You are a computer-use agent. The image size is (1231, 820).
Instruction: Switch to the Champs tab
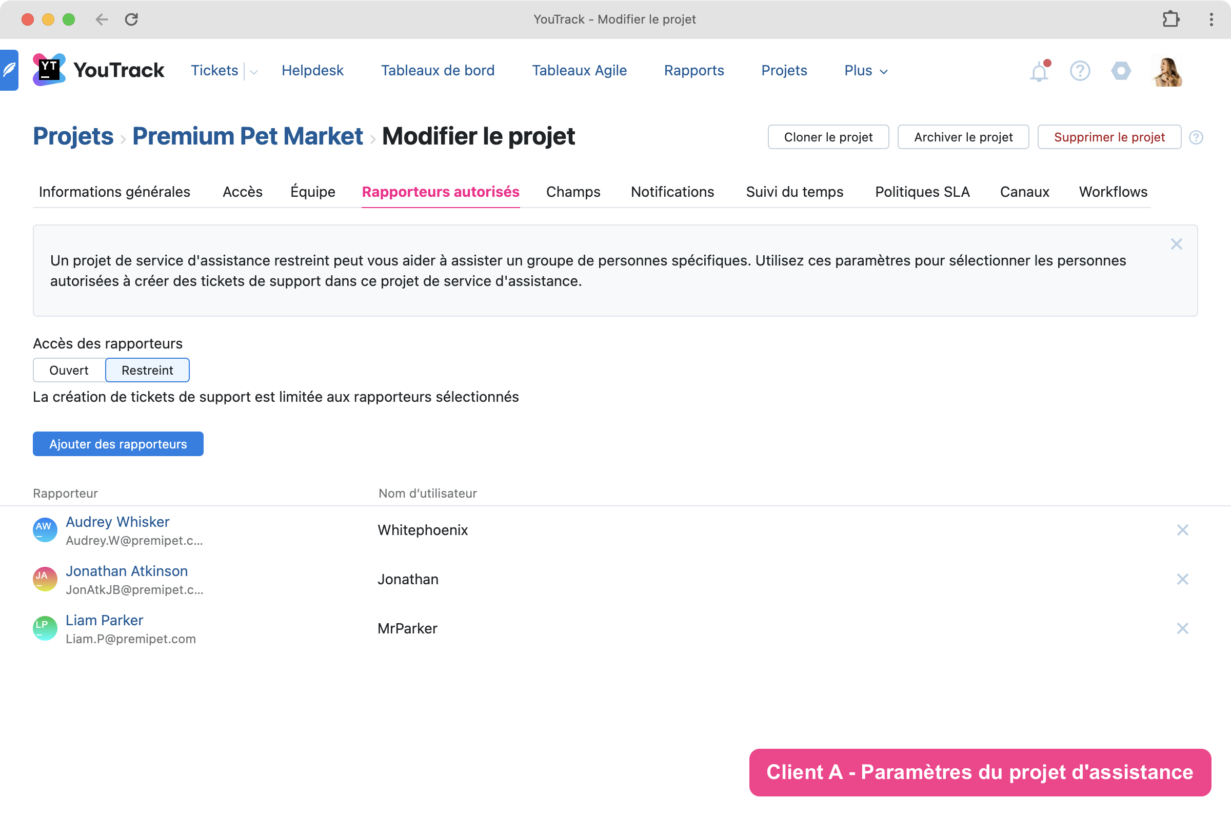click(x=573, y=192)
